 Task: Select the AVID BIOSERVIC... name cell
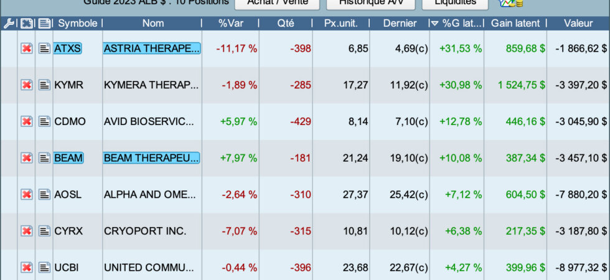[x=149, y=121]
